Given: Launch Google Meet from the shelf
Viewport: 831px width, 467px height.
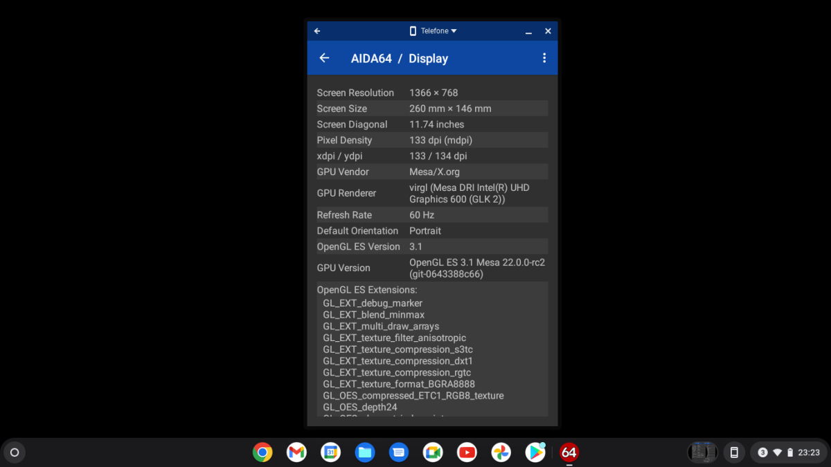Looking at the screenshot, I should pyautogui.click(x=433, y=452).
